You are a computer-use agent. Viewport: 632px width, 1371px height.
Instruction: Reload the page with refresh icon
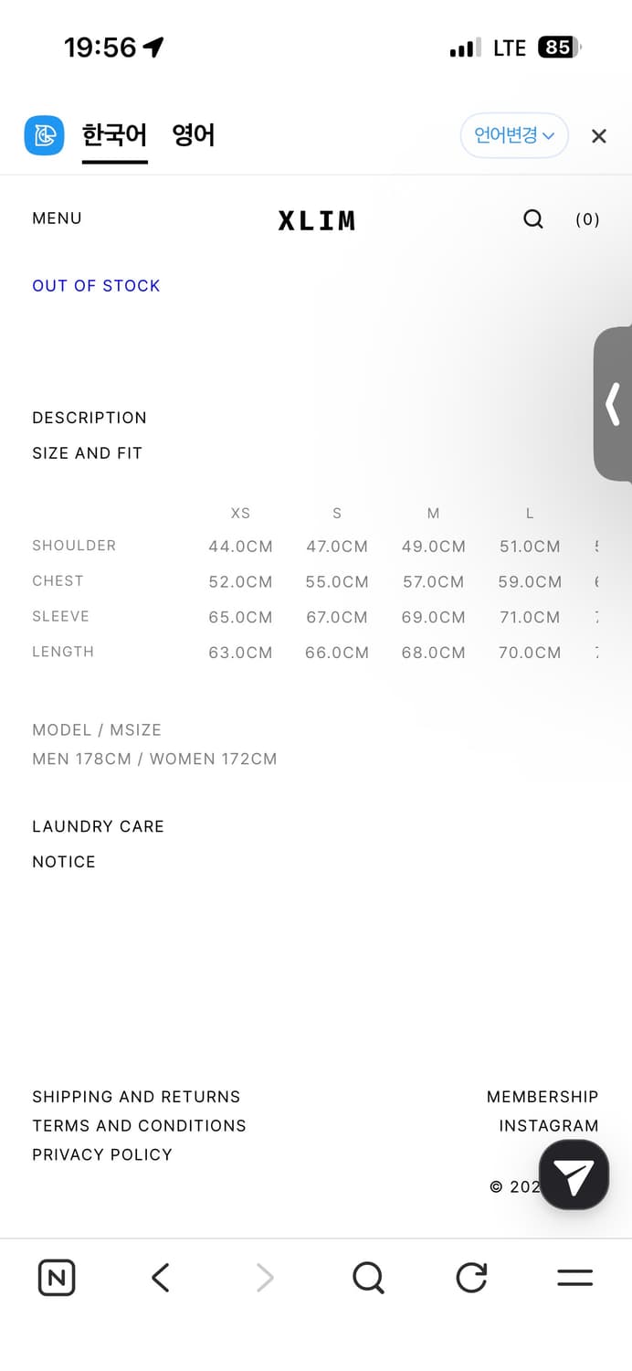pos(471,1278)
